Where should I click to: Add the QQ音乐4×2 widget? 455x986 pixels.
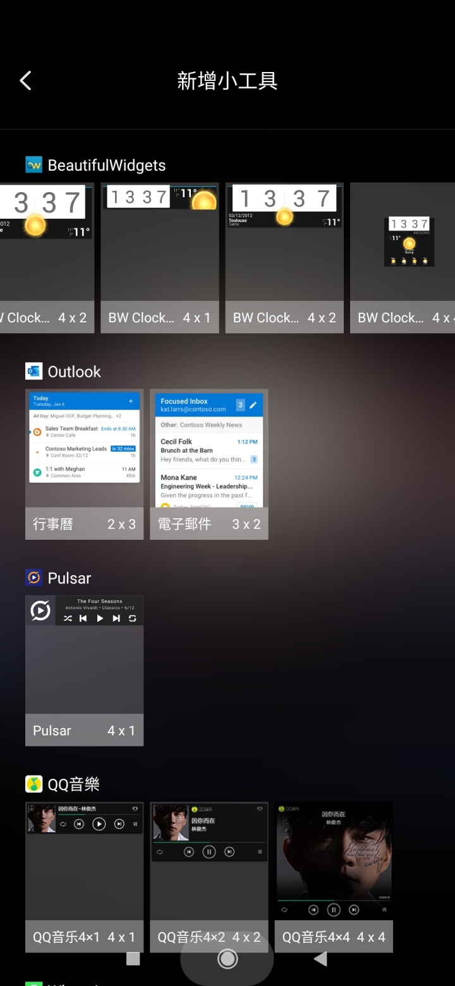(x=209, y=877)
